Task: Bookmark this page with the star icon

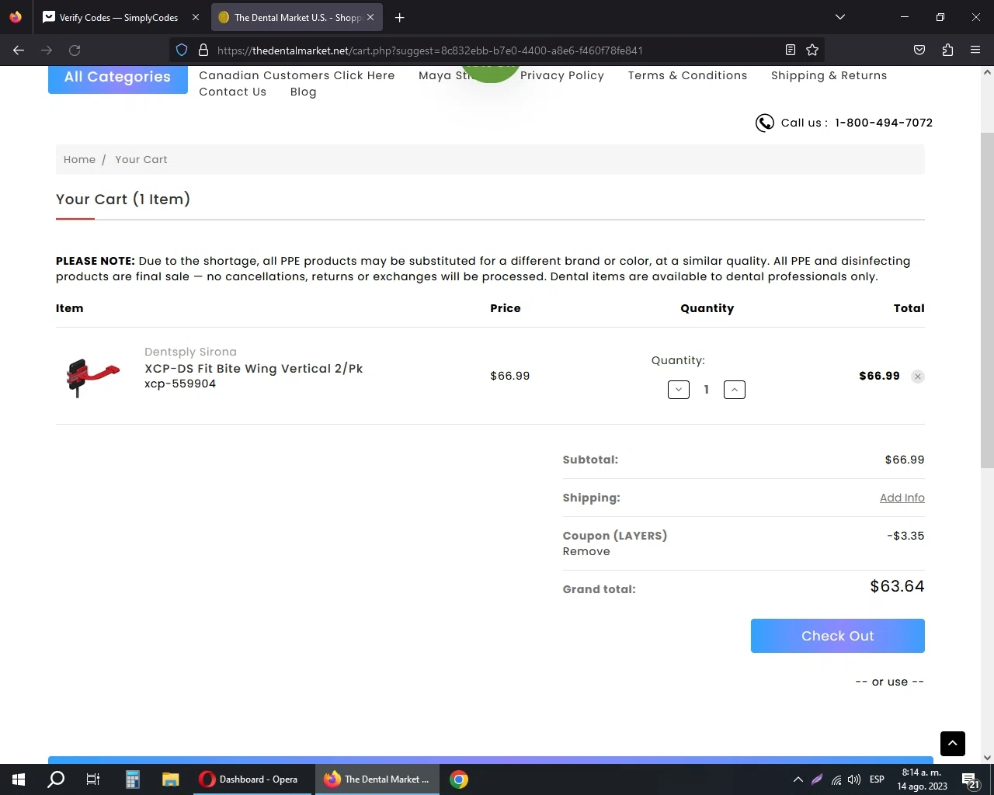Action: click(812, 50)
